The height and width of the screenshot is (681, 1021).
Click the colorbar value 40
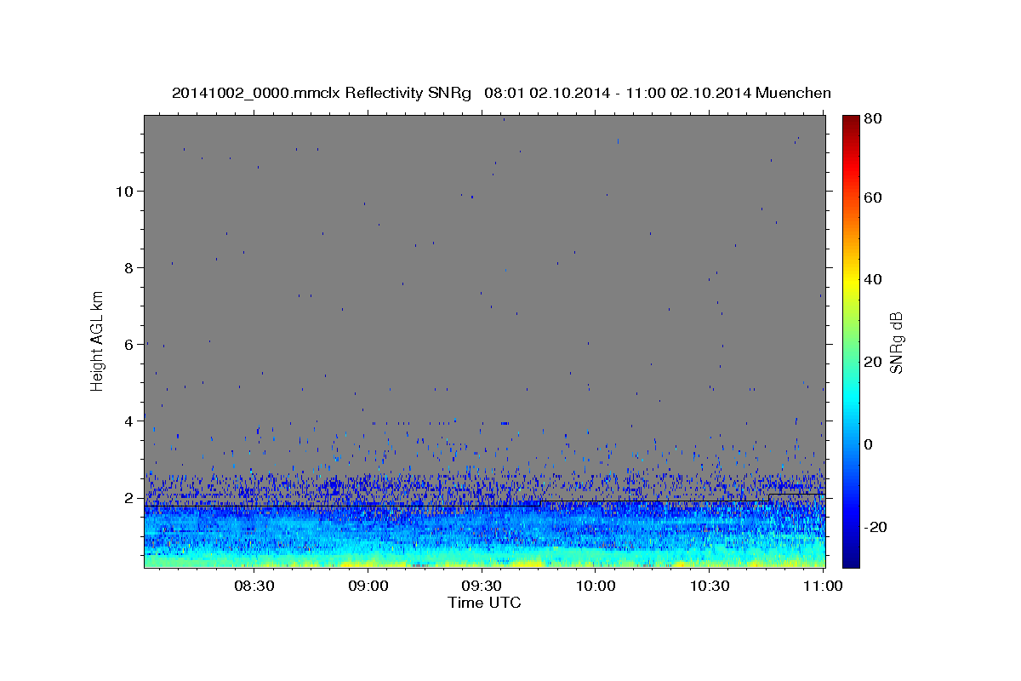pyautogui.click(x=874, y=279)
